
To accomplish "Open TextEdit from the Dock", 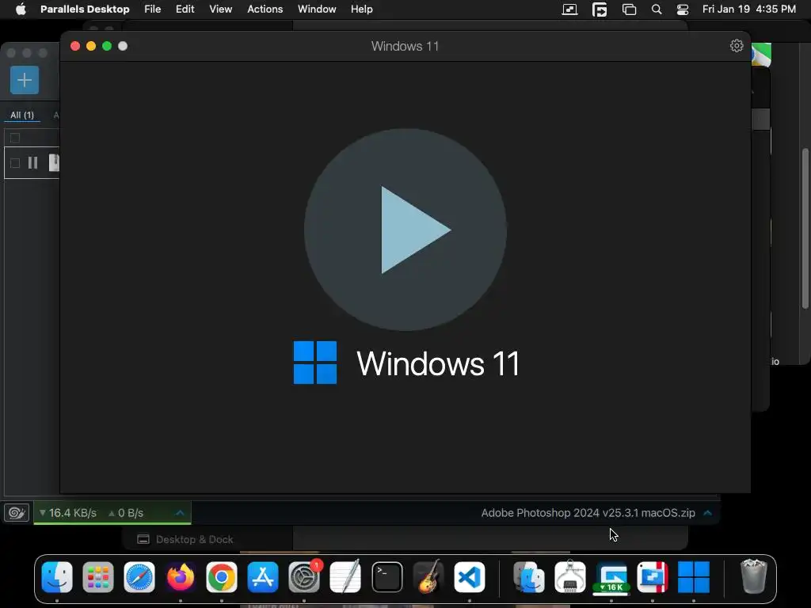I will click(345, 577).
